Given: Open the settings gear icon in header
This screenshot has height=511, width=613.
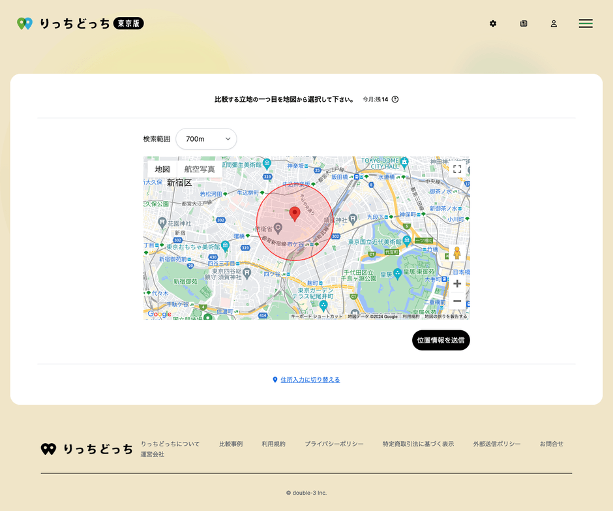Looking at the screenshot, I should (493, 23).
